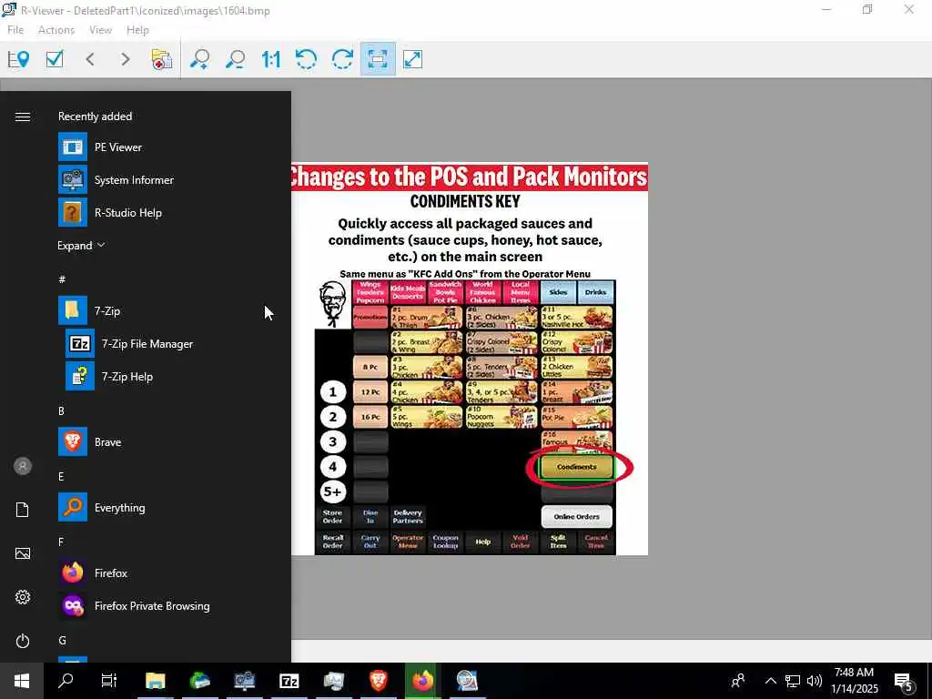Switch to R-Viewer magnifier taskbar icon

pyautogui.click(x=467, y=681)
